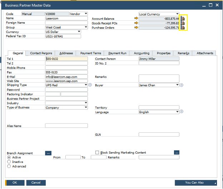Click the Goods Receipt POs link arrow

click(x=135, y=23)
